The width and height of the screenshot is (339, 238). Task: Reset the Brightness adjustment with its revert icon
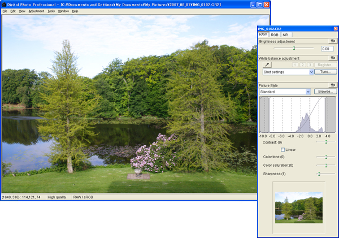tap(332, 41)
